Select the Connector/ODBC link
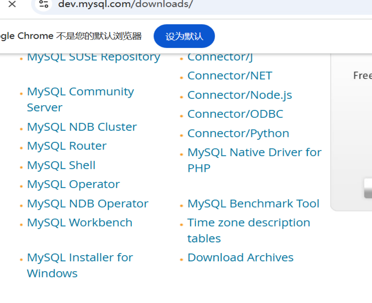Image resolution: width=372 pixels, height=303 pixels. coord(235,114)
